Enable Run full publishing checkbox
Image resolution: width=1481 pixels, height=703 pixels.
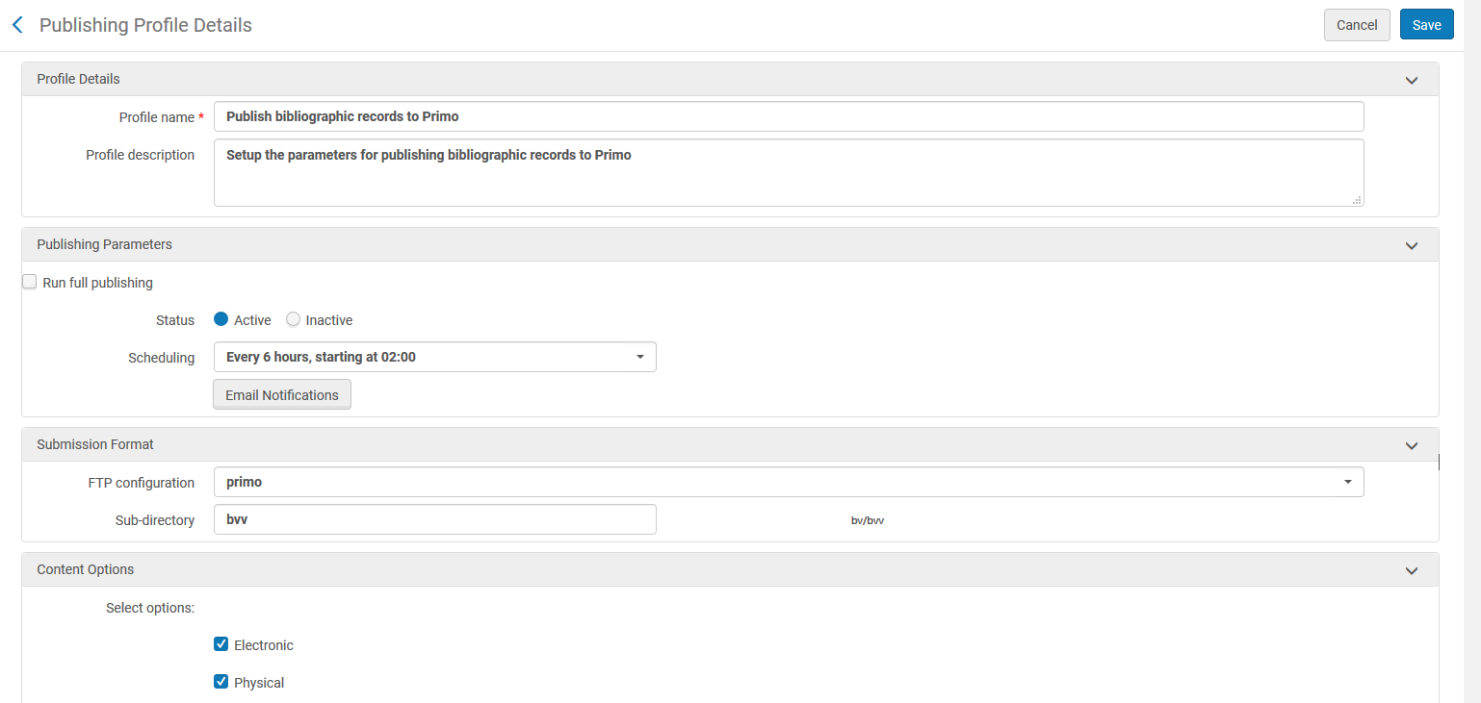coord(30,282)
